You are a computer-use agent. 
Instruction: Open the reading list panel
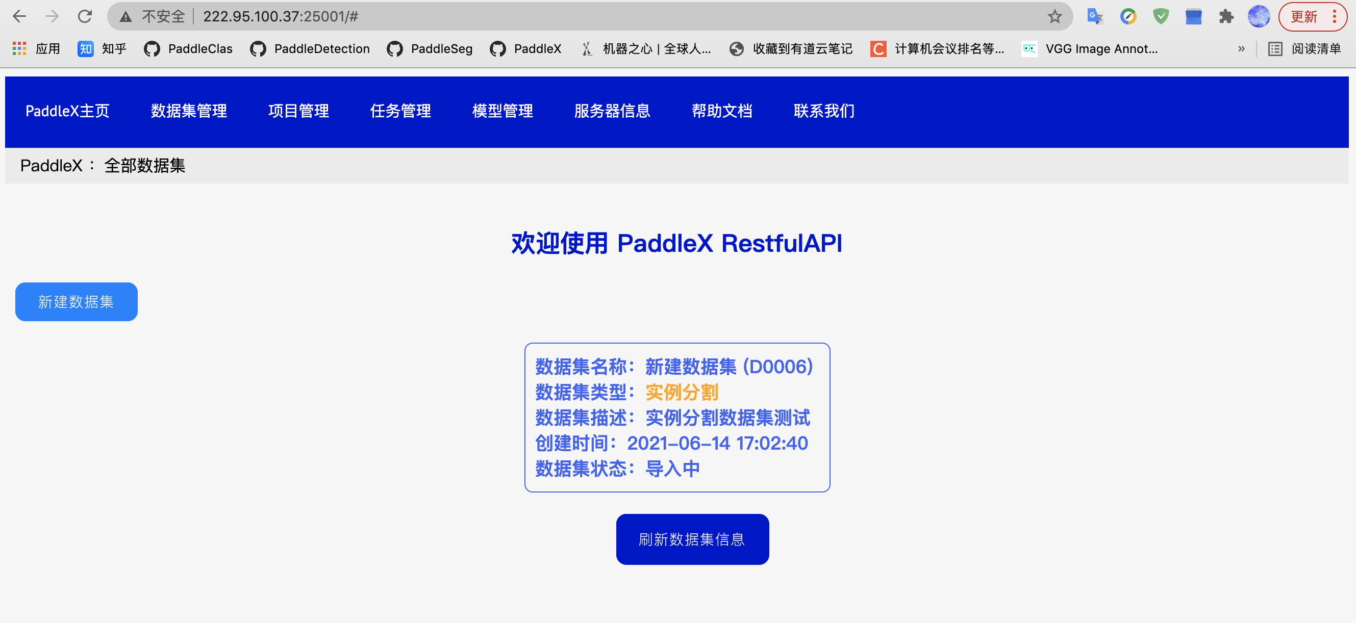(x=1304, y=49)
